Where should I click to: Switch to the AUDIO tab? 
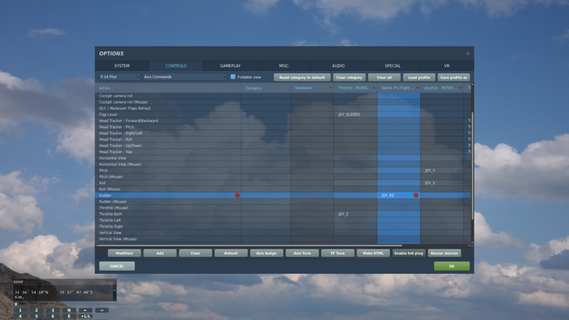click(338, 65)
